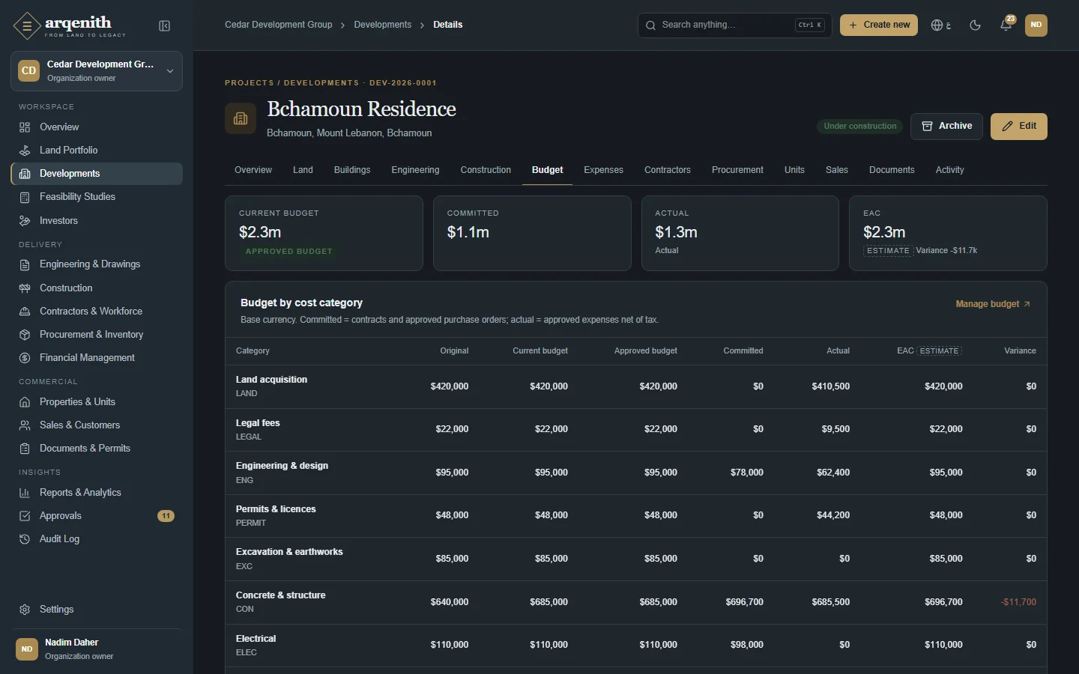
Task: Select the Procurement tab
Action: (x=737, y=170)
